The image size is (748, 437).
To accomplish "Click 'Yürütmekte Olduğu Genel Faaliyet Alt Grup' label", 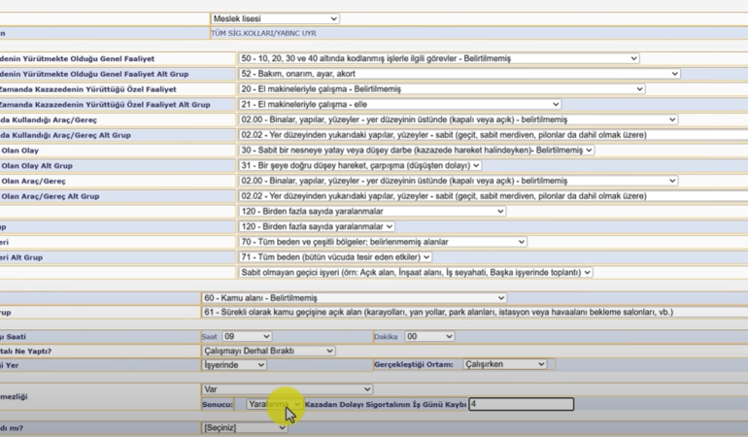I will click(94, 74).
